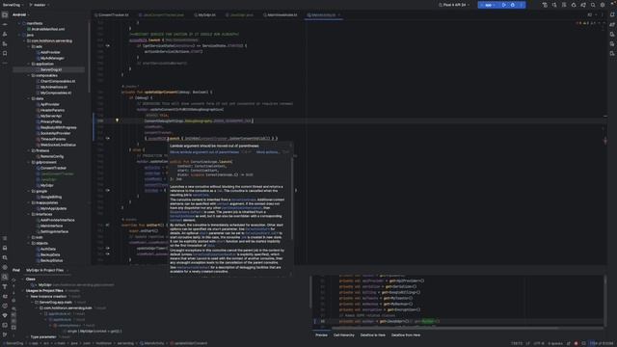Start debugging with the bug icon
Image resolution: width=617 pixels, height=347 pixels.
click(512, 5)
